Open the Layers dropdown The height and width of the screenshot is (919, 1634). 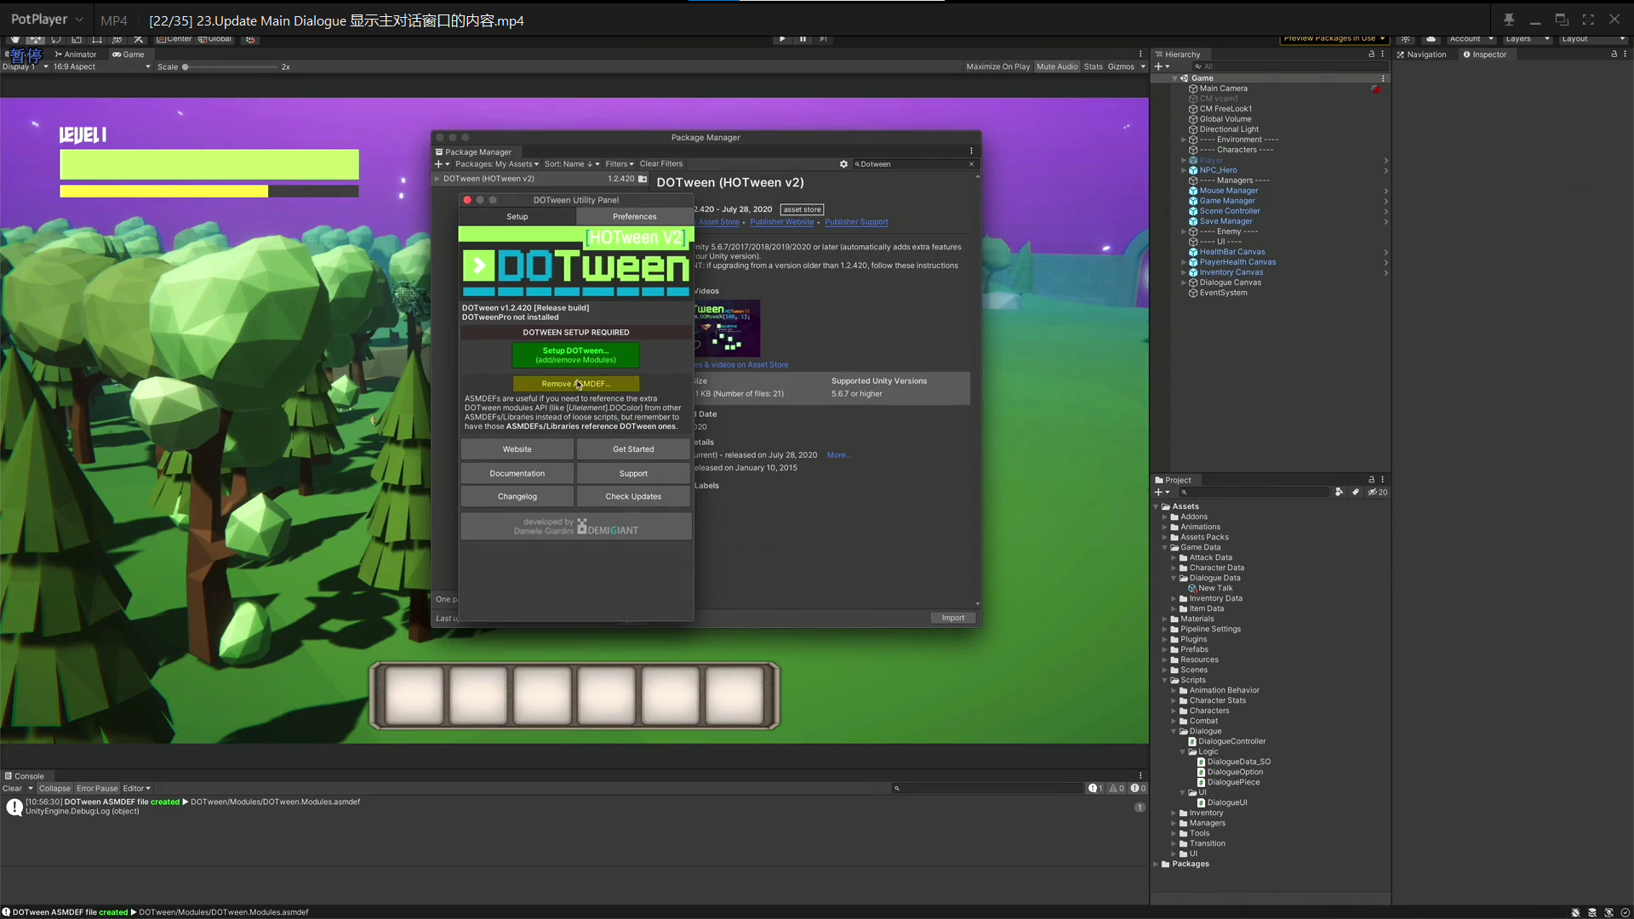1526,38
